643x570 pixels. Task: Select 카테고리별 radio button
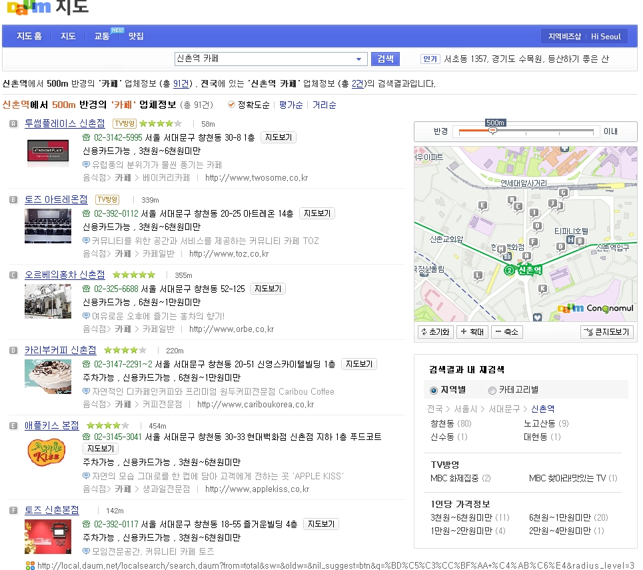tap(492, 390)
